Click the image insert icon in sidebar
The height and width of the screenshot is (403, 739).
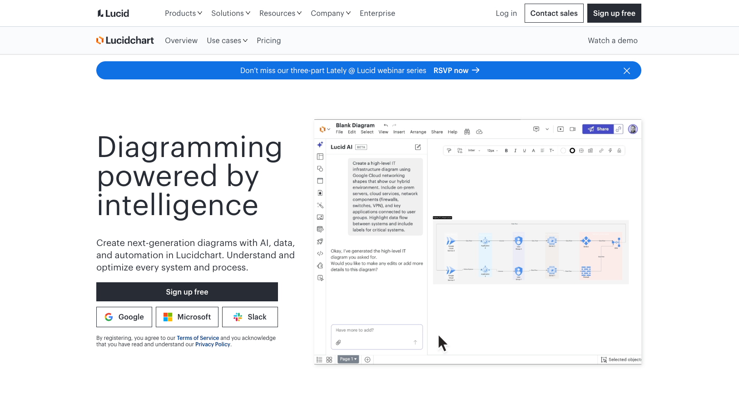point(320,217)
